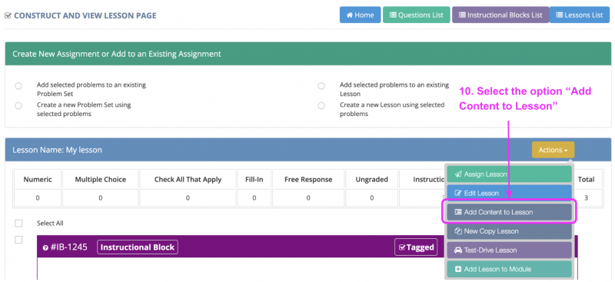
Task: Click the copy icon on New Copy Lesson
Action: [x=457, y=231]
